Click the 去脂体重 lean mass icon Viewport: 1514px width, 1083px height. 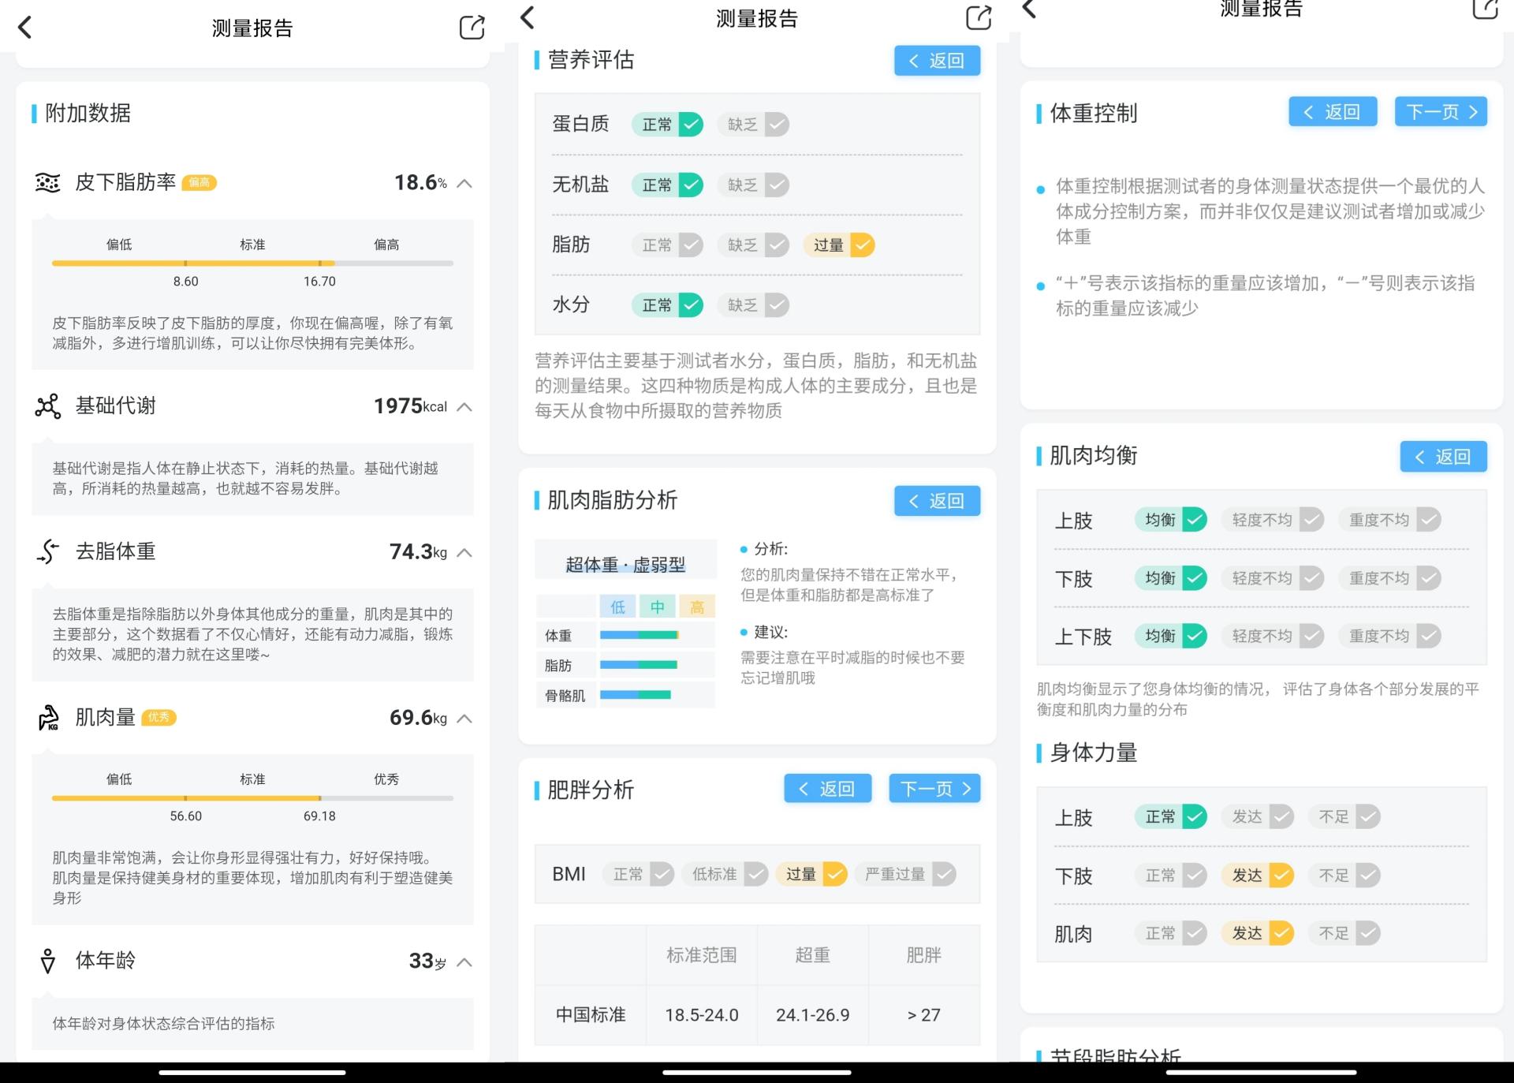pos(47,552)
